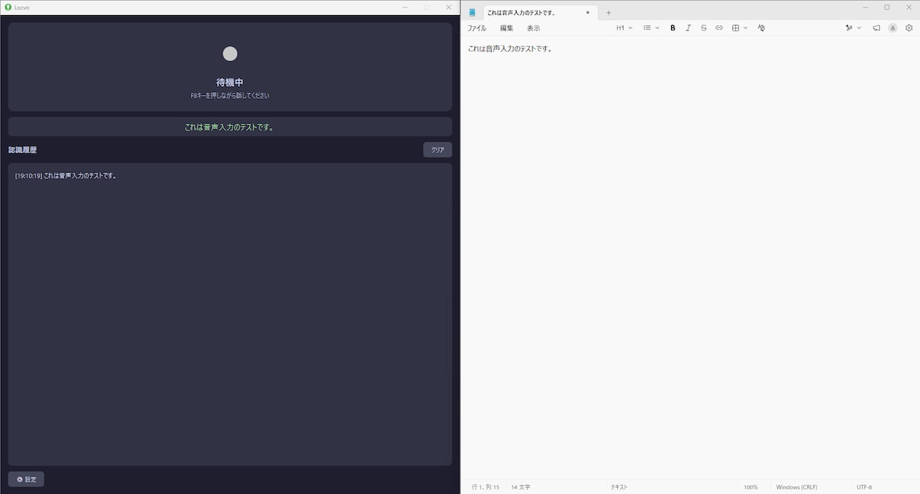Open the ファイル menu in Notepad
Viewport: 920px width, 494px height.
(477, 28)
